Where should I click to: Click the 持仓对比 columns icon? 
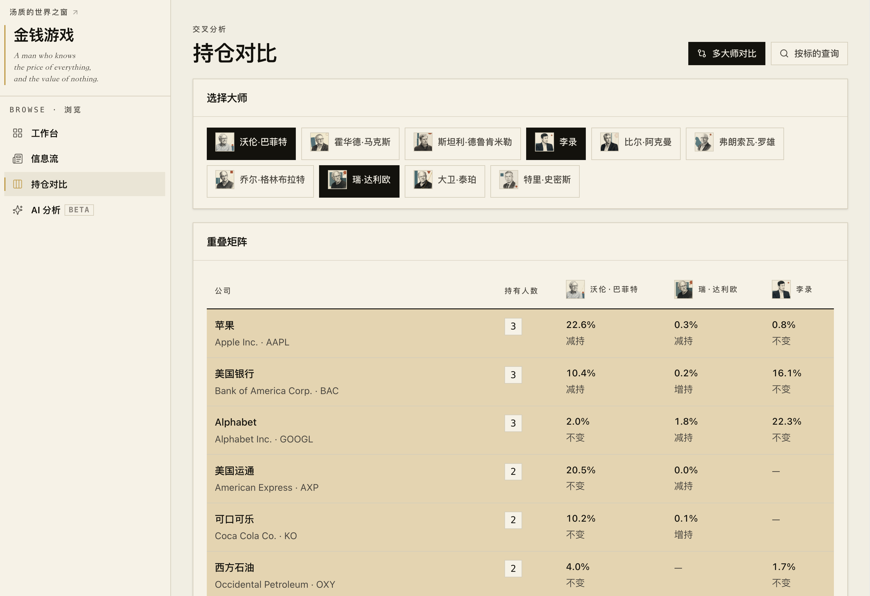18,184
